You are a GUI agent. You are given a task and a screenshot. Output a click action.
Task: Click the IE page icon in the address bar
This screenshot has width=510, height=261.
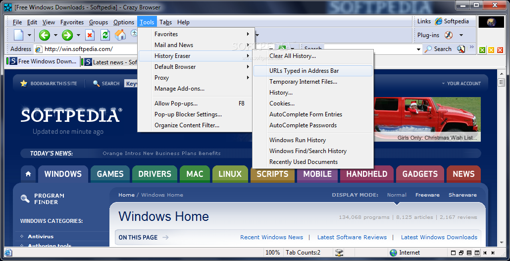tap(39, 49)
